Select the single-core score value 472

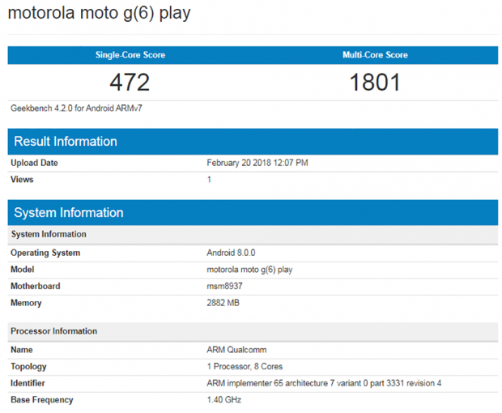130,83
